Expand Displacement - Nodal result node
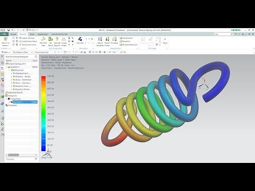 coord(12,73)
